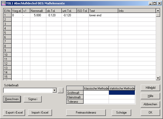Select the Text cell 'lower end'
The width and height of the screenshot is (163, 119).
click(103, 15)
